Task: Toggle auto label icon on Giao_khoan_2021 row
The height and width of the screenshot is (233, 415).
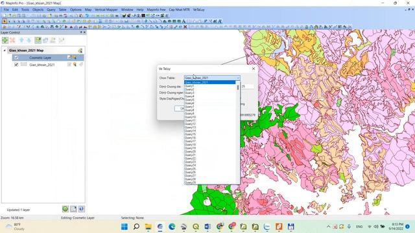Action: (x=81, y=65)
